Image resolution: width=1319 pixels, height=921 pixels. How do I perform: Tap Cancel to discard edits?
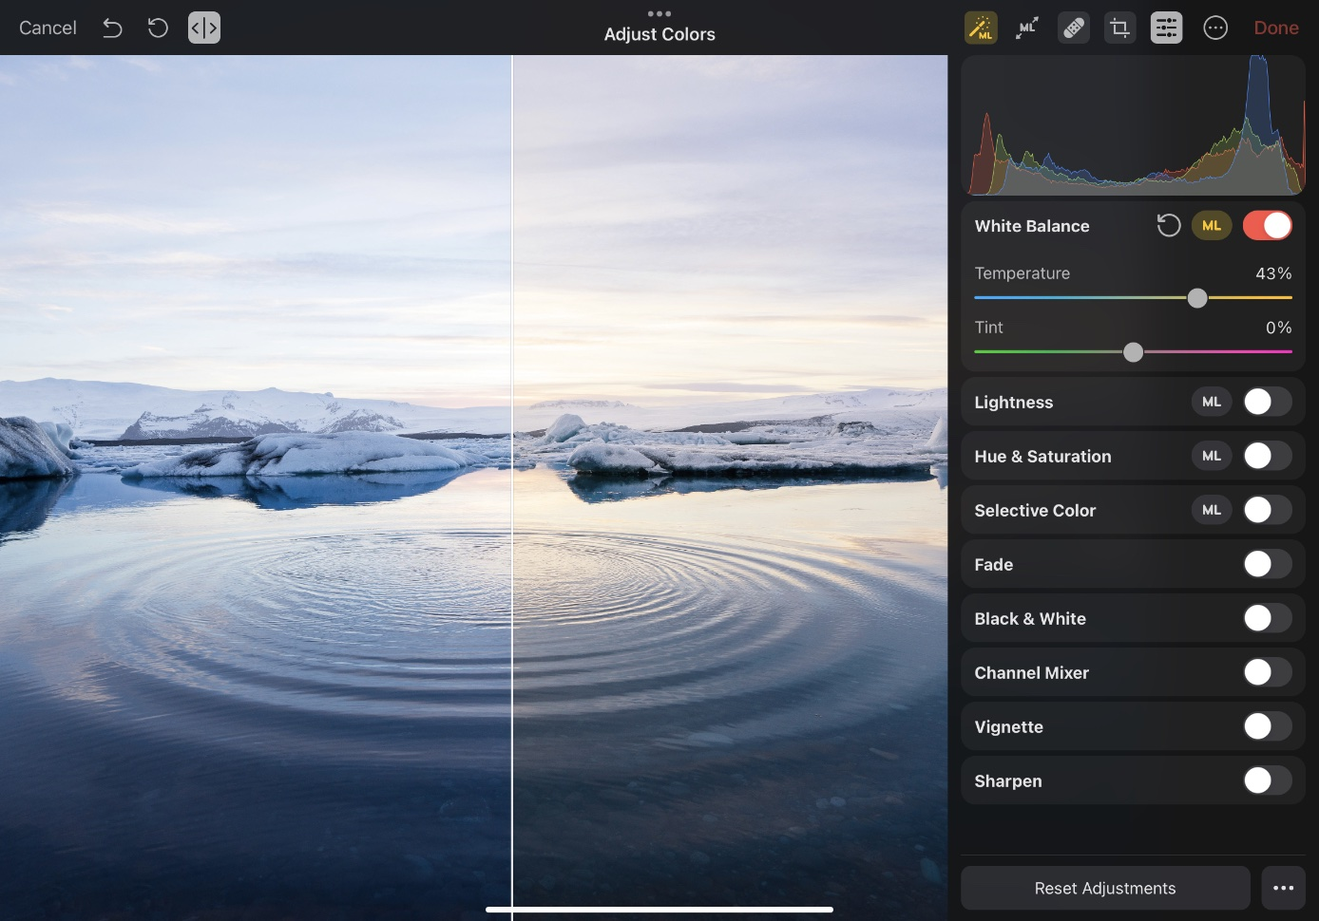48,28
